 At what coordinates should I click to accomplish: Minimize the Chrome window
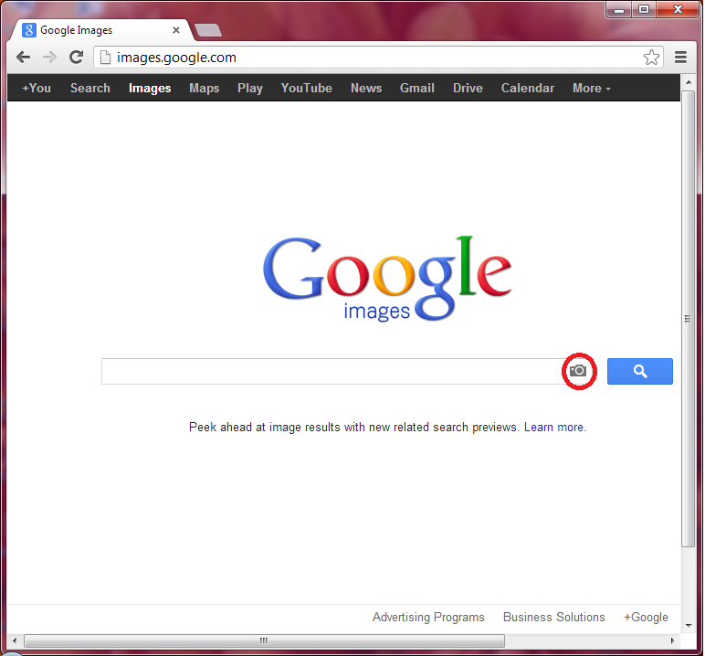tap(619, 9)
